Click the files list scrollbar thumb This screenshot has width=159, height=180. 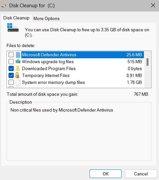point(148,62)
